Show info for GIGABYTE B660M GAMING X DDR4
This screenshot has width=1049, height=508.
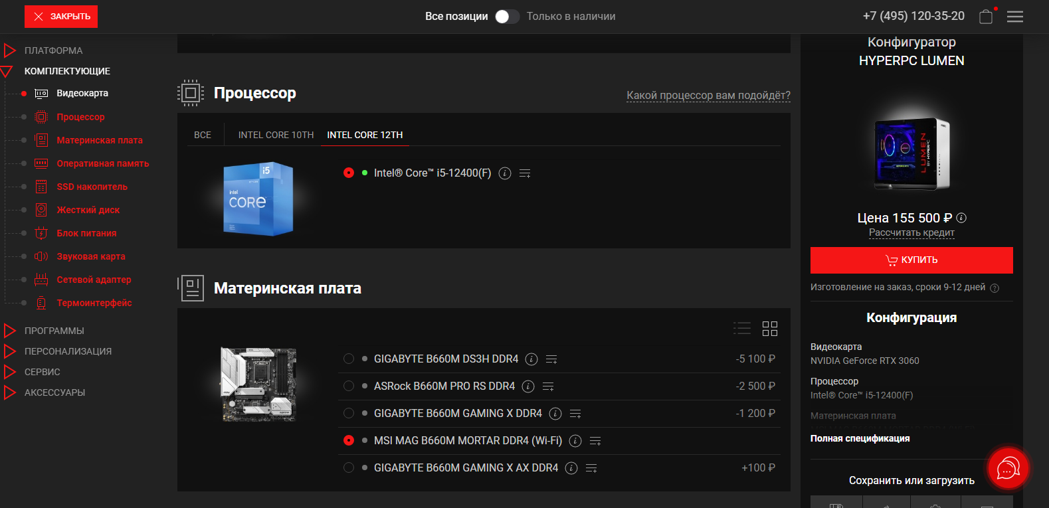555,414
